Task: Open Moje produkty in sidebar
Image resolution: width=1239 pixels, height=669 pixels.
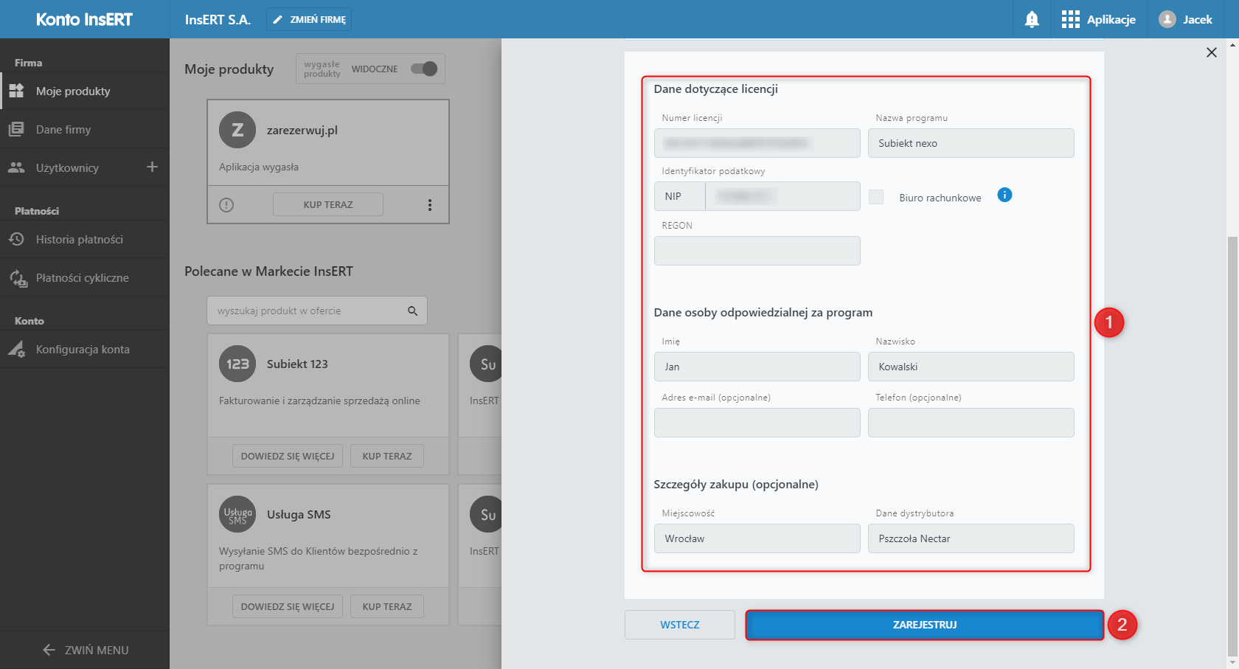Action: [85, 91]
